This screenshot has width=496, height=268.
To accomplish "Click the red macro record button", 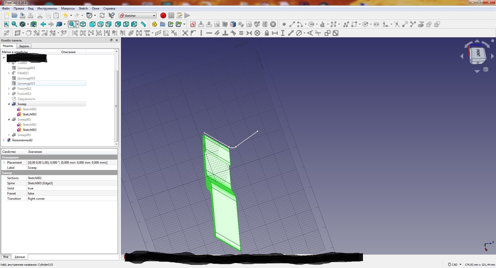I will tap(163, 15).
